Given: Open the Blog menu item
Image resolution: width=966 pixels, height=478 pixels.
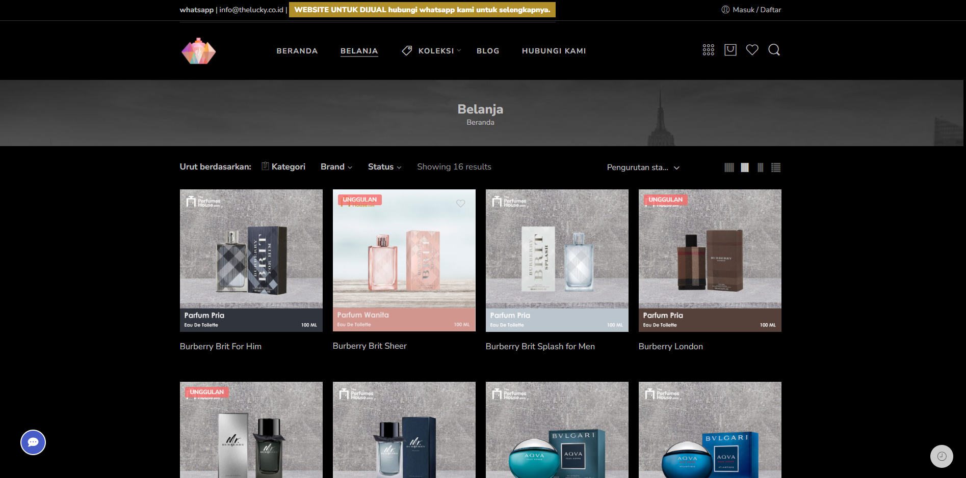Looking at the screenshot, I should 488,51.
